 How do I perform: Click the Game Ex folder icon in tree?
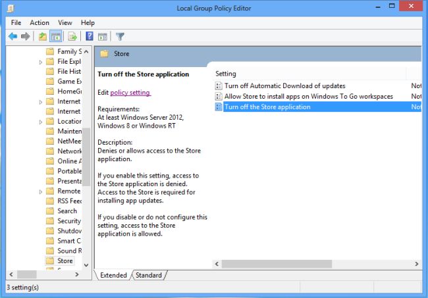click(50, 82)
